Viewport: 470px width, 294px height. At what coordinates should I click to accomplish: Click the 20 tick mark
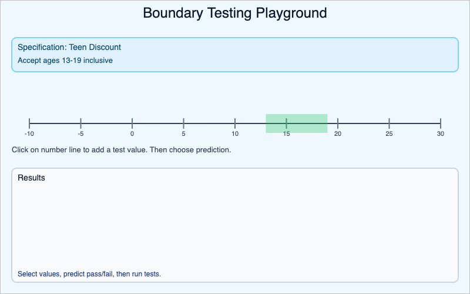[338, 123]
